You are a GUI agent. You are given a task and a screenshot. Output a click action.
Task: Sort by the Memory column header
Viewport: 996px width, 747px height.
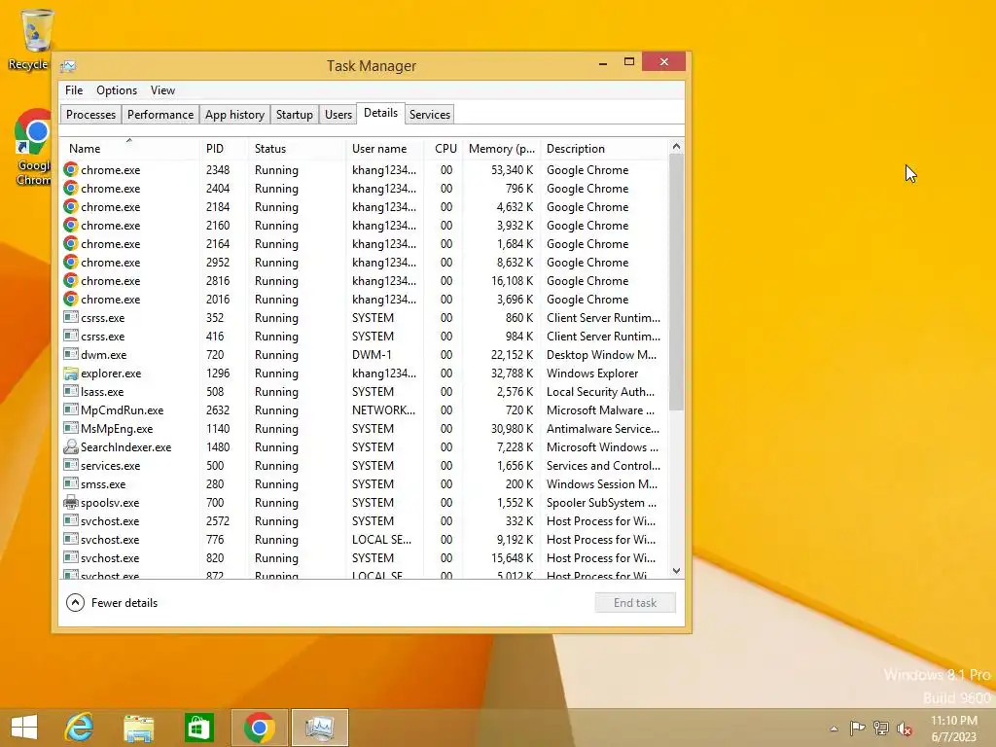(502, 149)
